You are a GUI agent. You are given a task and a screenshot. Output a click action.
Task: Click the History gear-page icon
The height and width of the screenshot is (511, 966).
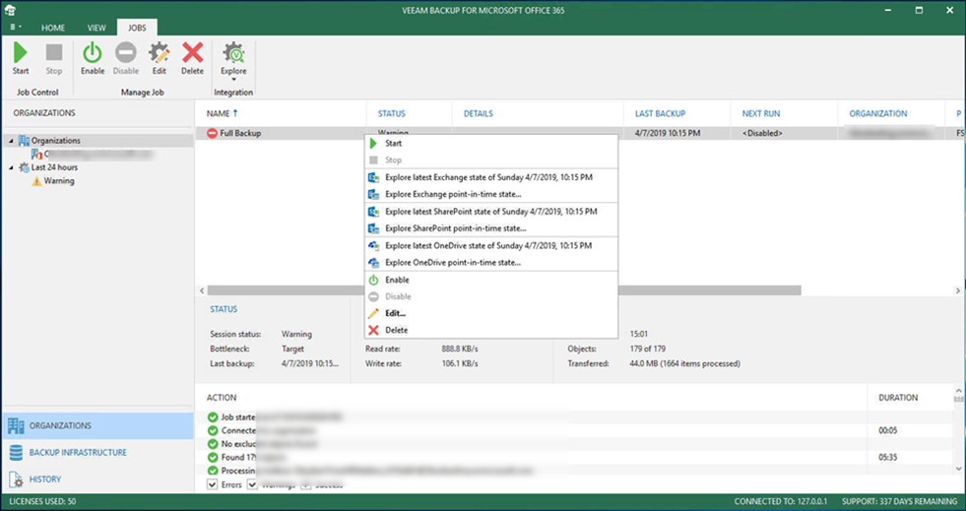(x=16, y=479)
